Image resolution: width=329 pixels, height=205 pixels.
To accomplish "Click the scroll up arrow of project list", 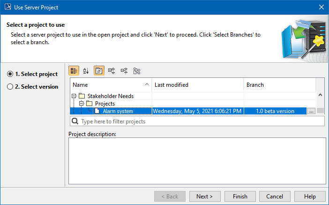I will point(321,95).
